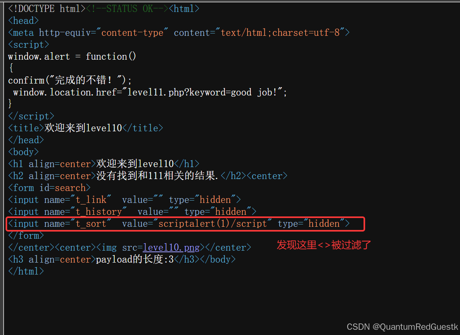Select the opening head tag line
The image size is (460, 335).
tap(24, 21)
